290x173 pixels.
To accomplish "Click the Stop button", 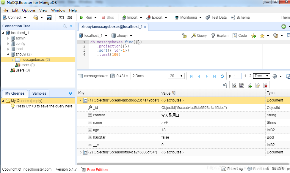I will click(108, 18).
